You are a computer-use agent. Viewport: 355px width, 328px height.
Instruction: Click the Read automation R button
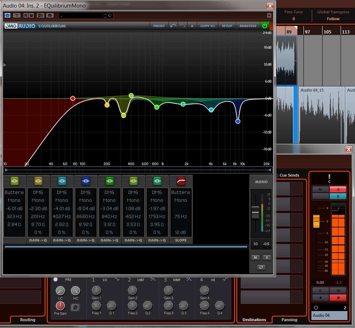[x=26, y=15]
